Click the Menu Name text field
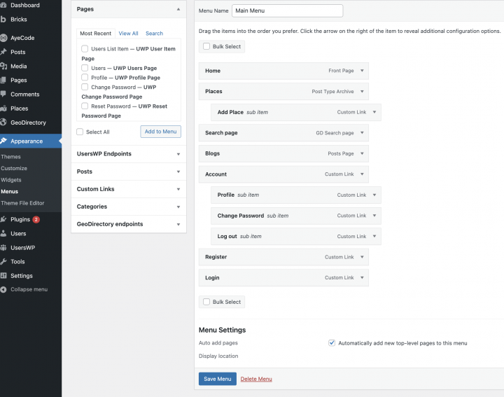 [x=287, y=11]
